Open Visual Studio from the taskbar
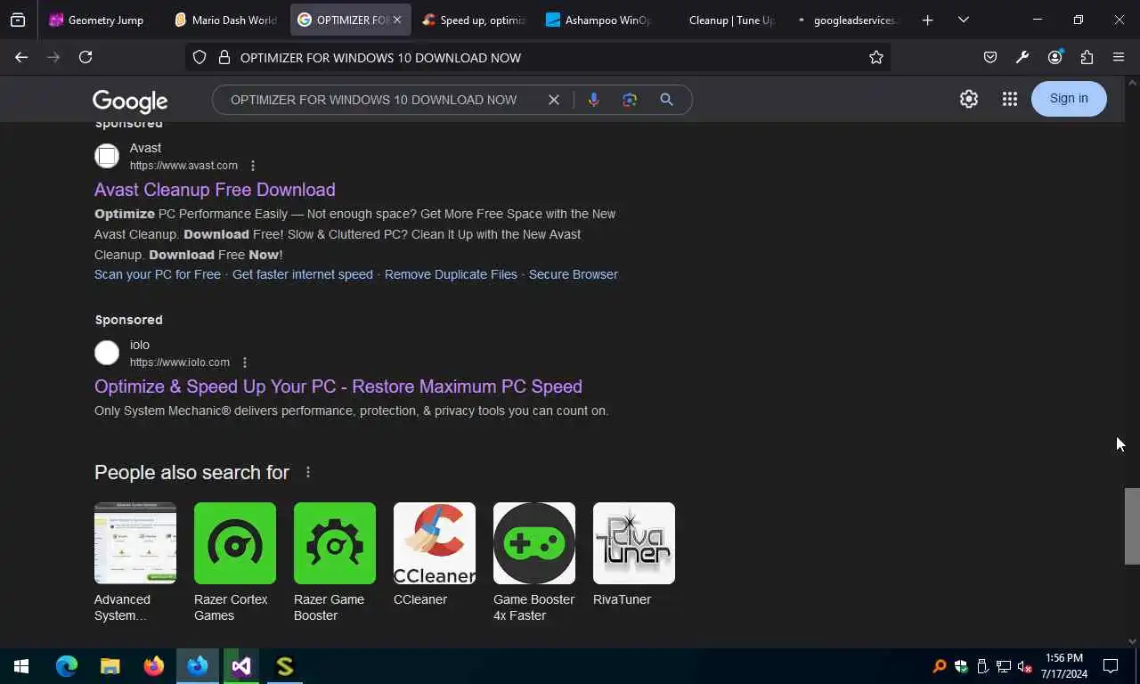This screenshot has height=684, width=1140. (x=240, y=666)
